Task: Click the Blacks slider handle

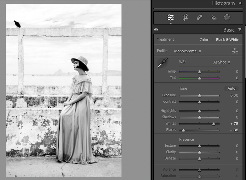Action: pos(183,130)
